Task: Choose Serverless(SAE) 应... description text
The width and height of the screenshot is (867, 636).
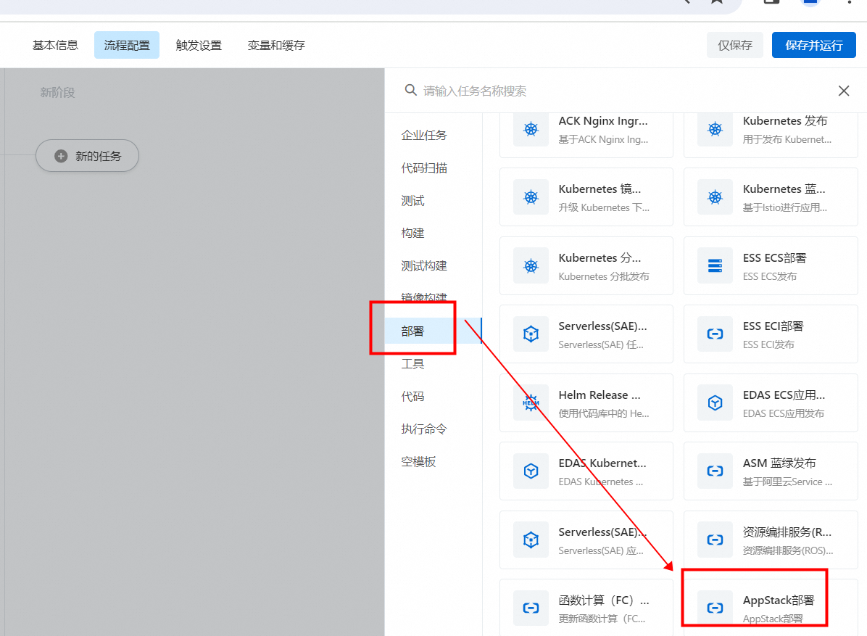Action: click(x=601, y=550)
